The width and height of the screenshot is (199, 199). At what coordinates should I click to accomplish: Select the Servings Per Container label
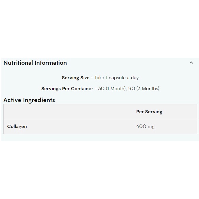tap(67, 89)
